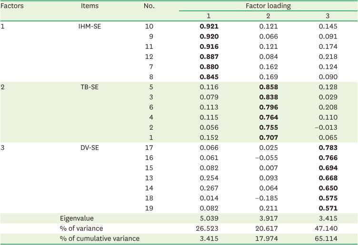
Task: Select the "Eigenvalue" row label
Action: click(77, 218)
